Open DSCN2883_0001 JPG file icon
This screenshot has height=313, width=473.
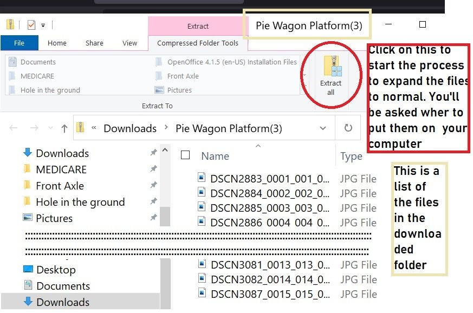click(x=202, y=177)
